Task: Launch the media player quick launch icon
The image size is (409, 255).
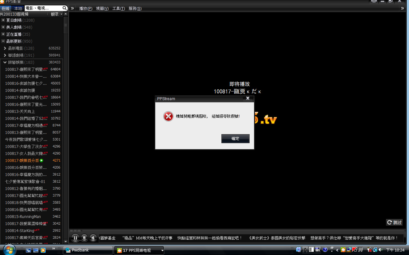Action: pos(43,250)
